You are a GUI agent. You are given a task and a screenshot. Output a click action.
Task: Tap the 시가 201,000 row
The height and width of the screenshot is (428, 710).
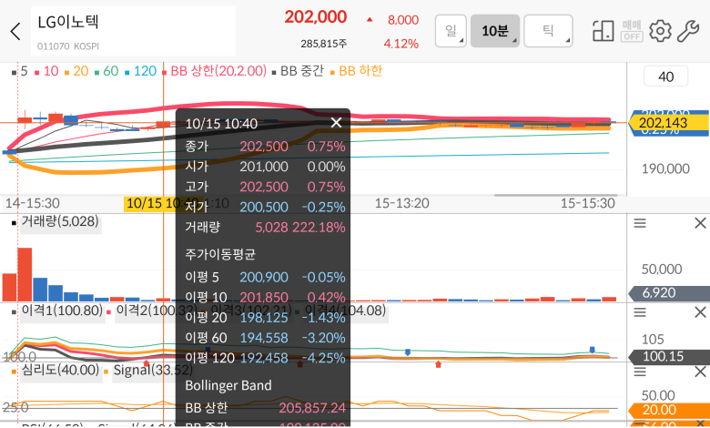(x=265, y=167)
